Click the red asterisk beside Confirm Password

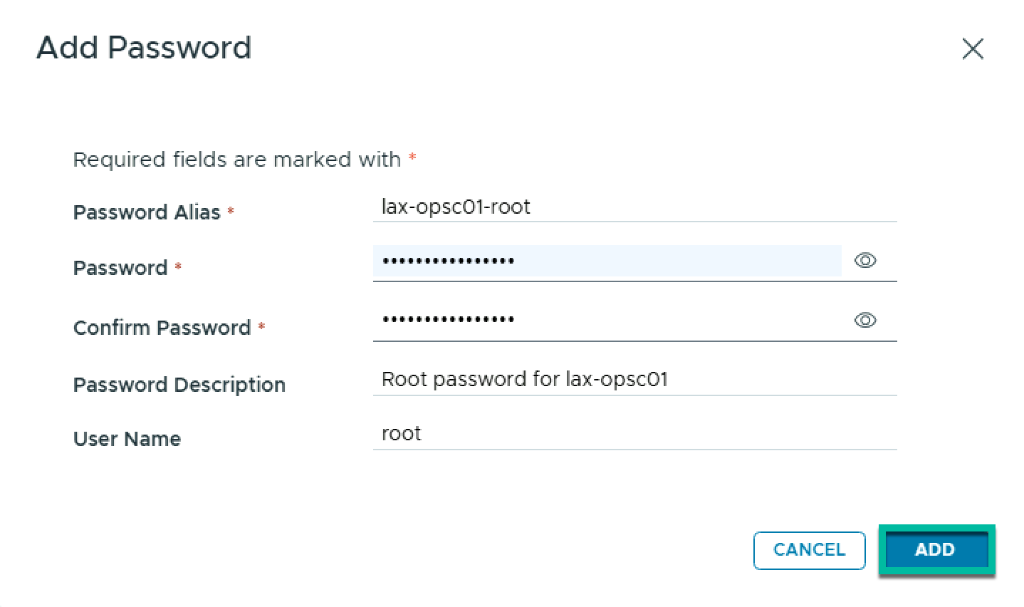261,328
